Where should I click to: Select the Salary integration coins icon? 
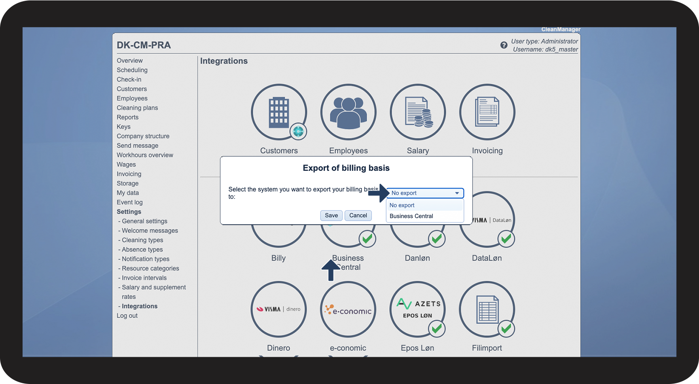pos(418,112)
